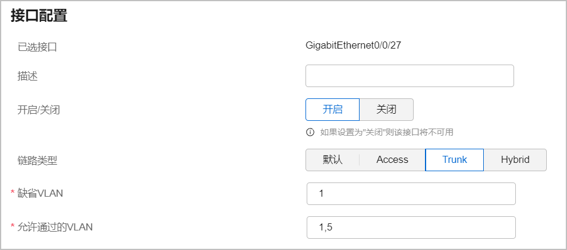
Task: Switch link type to Access
Action: [392, 160]
